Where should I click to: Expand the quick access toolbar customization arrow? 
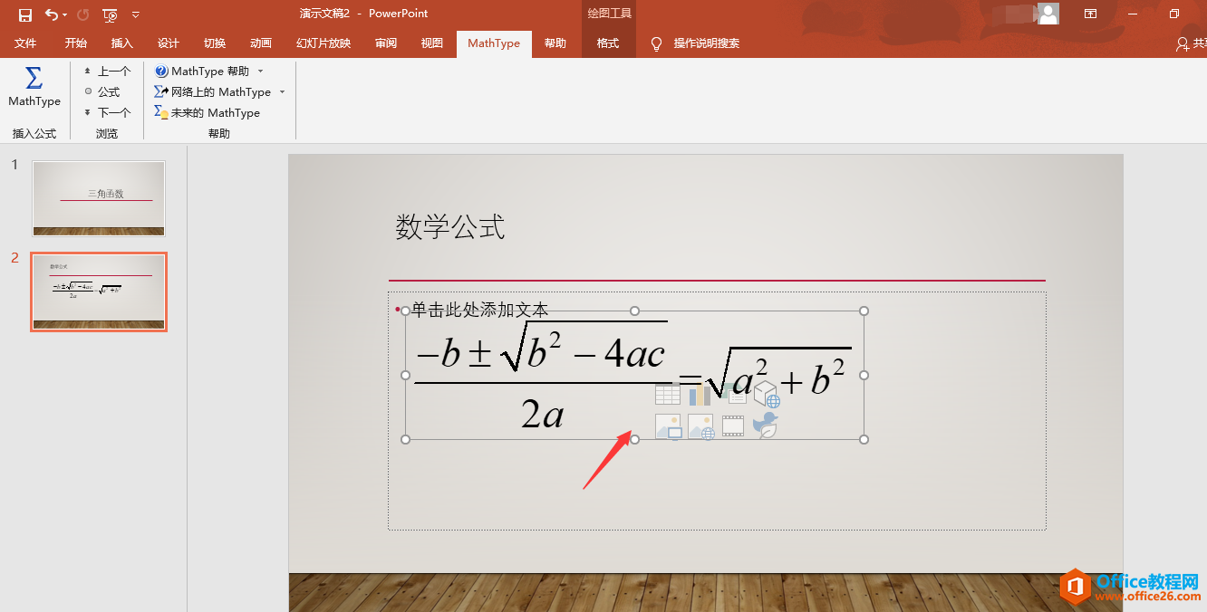(136, 14)
